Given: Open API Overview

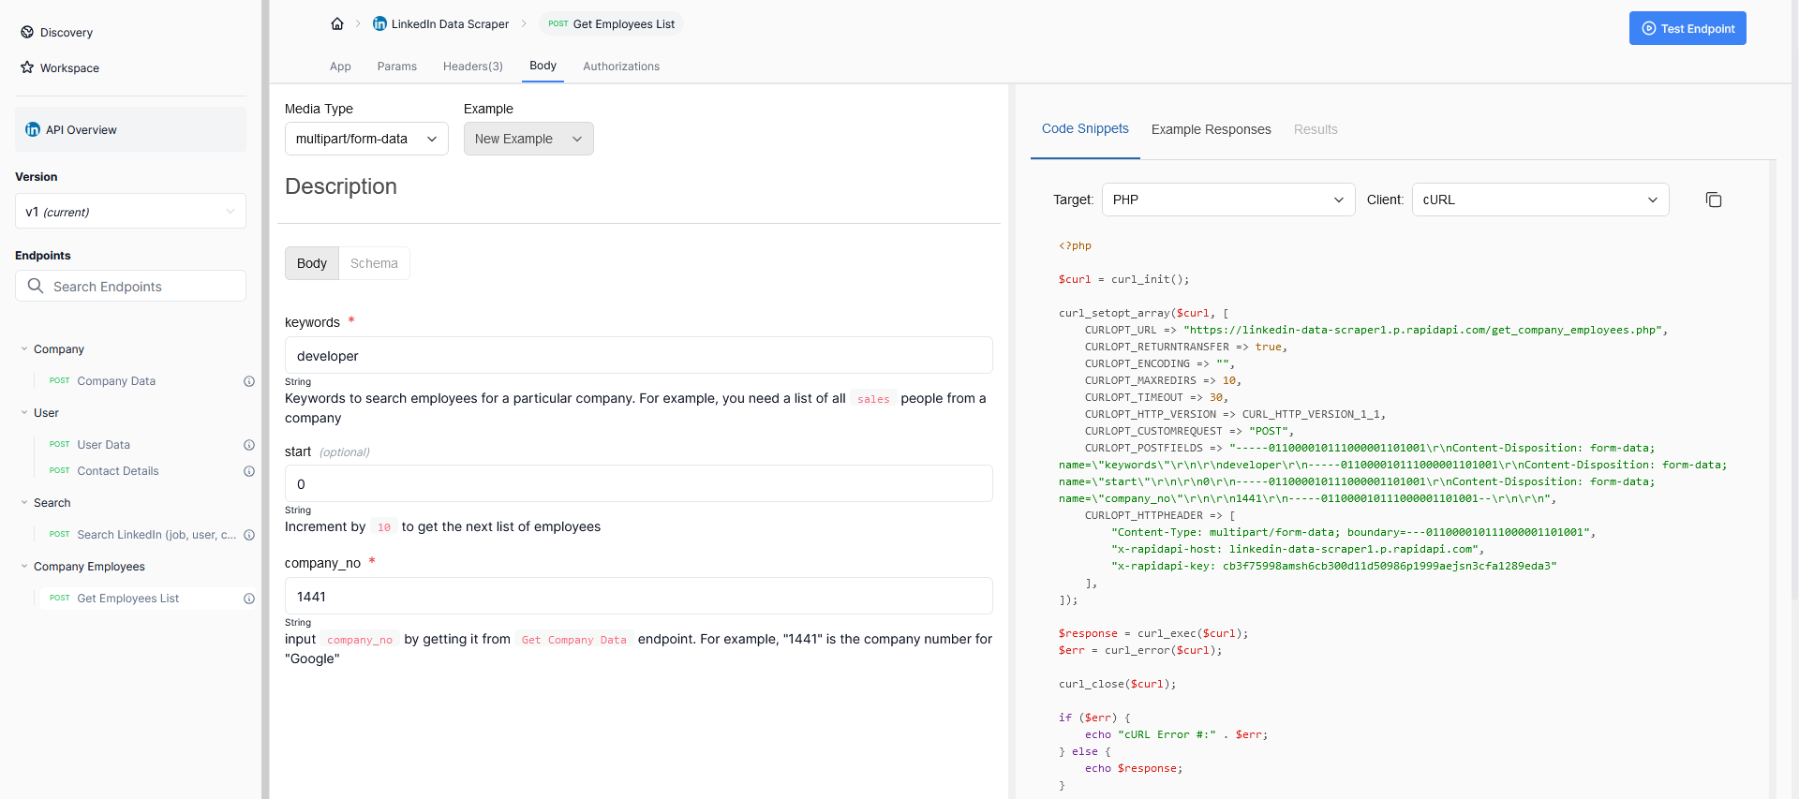Looking at the screenshot, I should pyautogui.click(x=130, y=129).
